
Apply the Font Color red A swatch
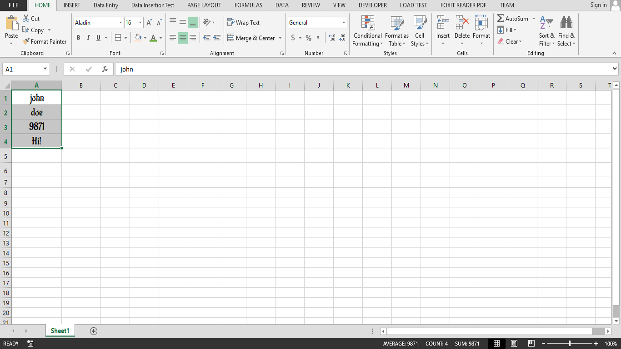[153, 38]
